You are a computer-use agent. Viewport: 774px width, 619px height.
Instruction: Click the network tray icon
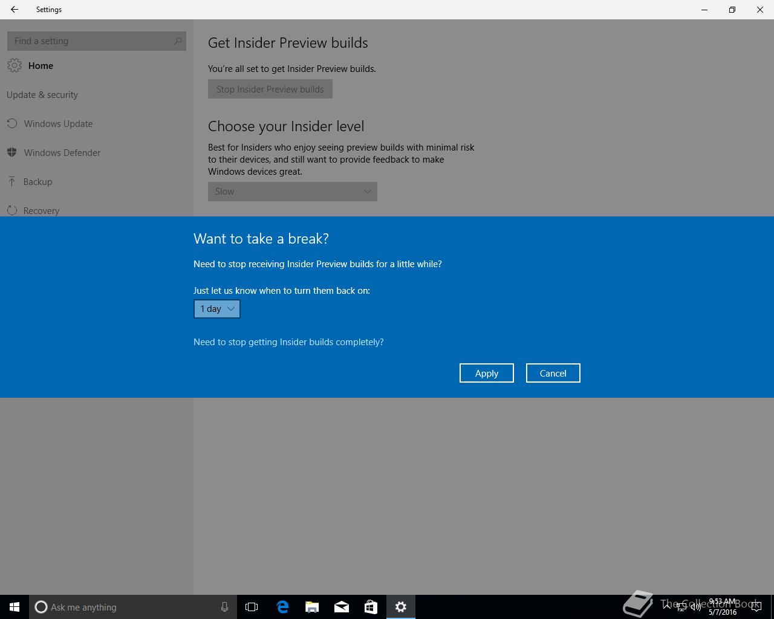[x=681, y=608]
